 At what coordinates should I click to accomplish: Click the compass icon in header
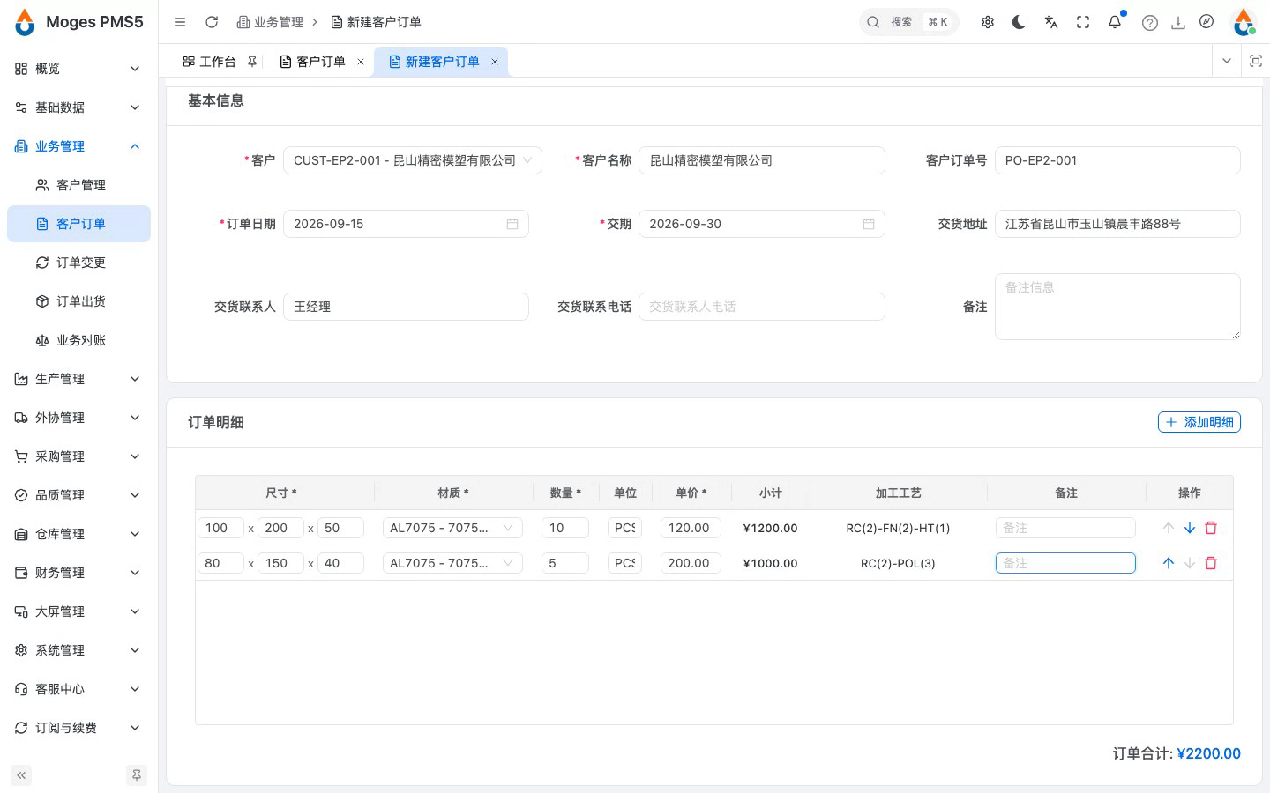tap(1206, 22)
